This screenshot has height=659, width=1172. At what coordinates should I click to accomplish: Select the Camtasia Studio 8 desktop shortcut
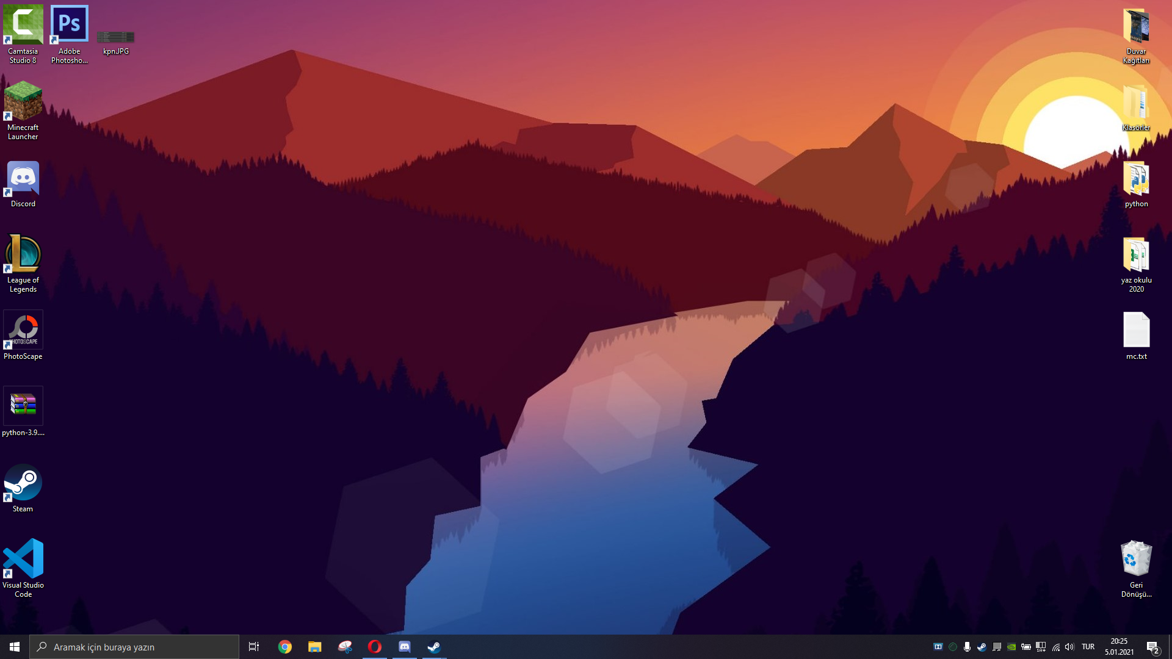pyautogui.click(x=23, y=34)
